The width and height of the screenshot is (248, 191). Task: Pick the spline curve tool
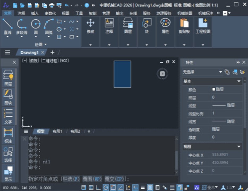72,21
